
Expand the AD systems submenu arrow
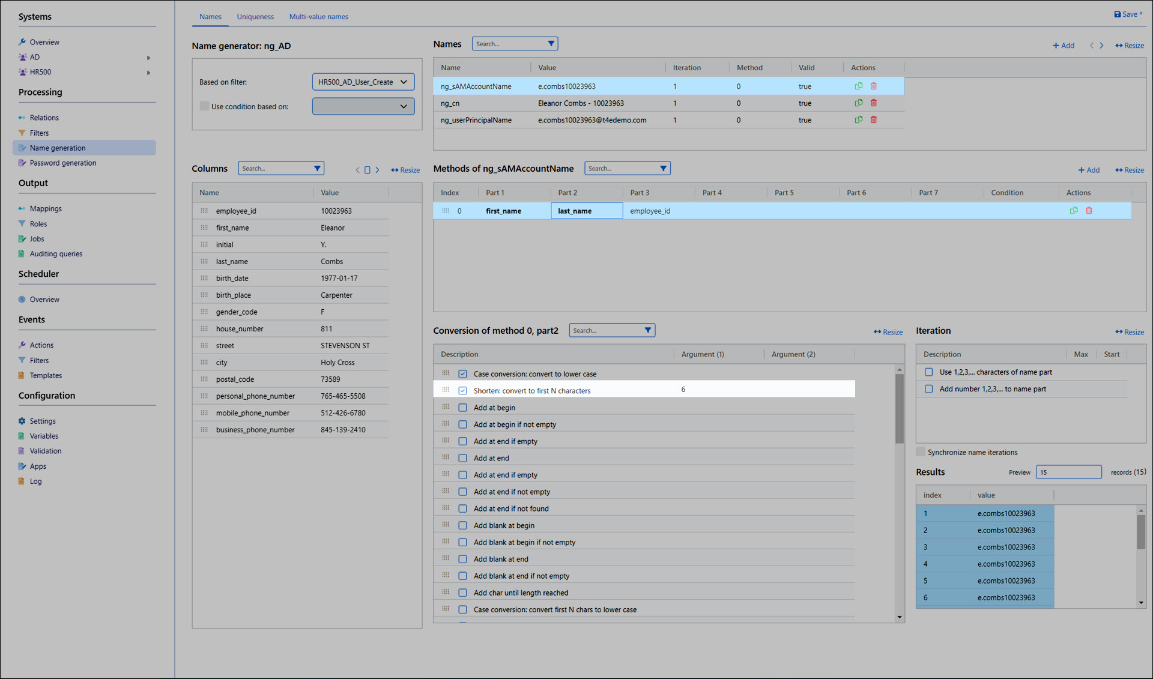click(x=148, y=58)
